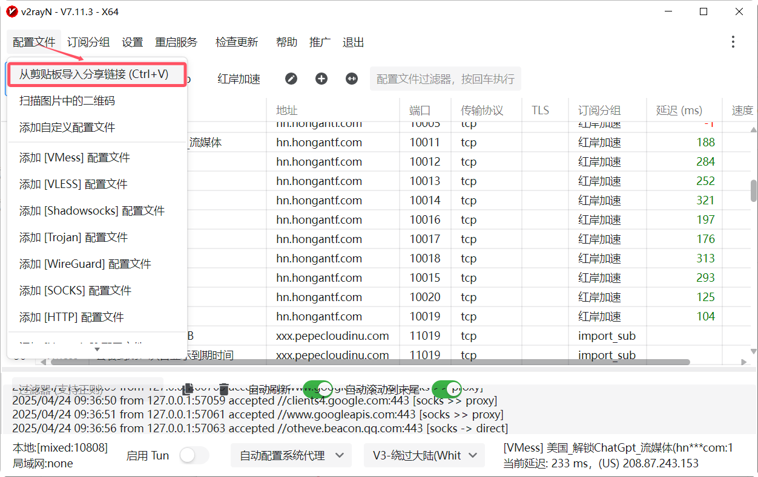Screen dimensions: 758x477
Task: Sort by the 延迟 (ms) column header
Action: (x=685, y=111)
